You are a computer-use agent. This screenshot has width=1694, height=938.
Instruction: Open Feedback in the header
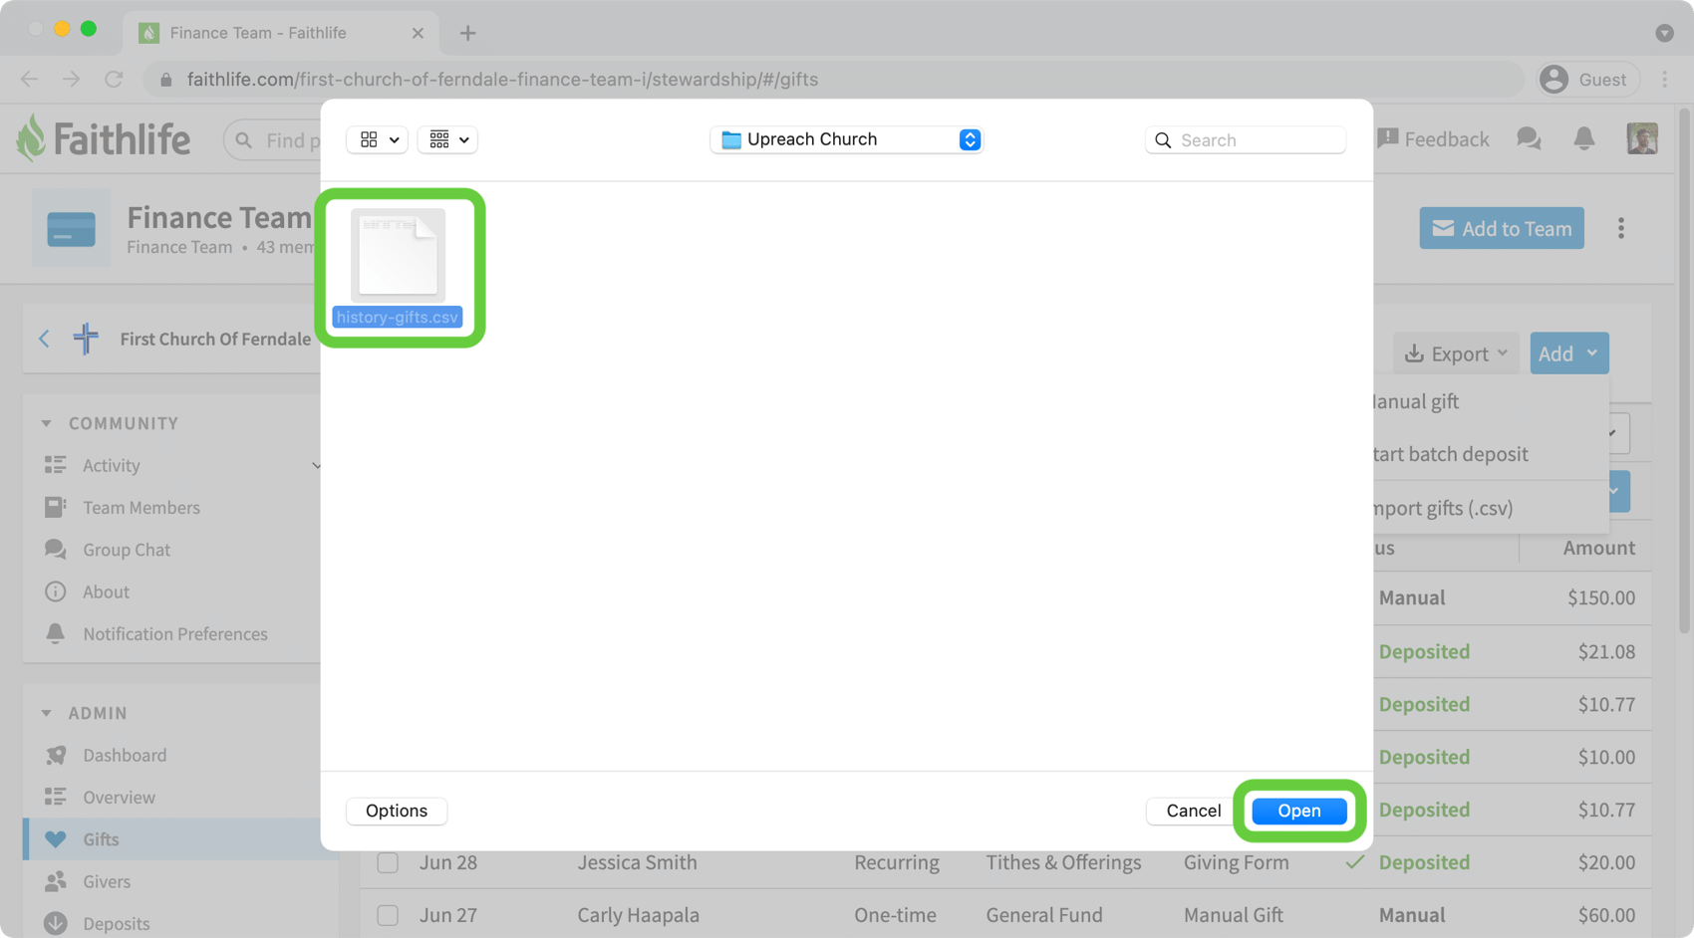[1433, 139]
